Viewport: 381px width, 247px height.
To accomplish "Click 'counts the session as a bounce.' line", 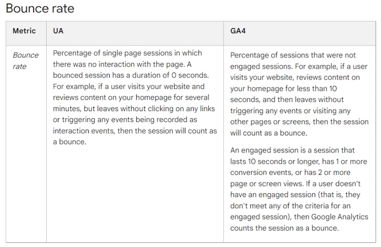I will coord(283,228).
